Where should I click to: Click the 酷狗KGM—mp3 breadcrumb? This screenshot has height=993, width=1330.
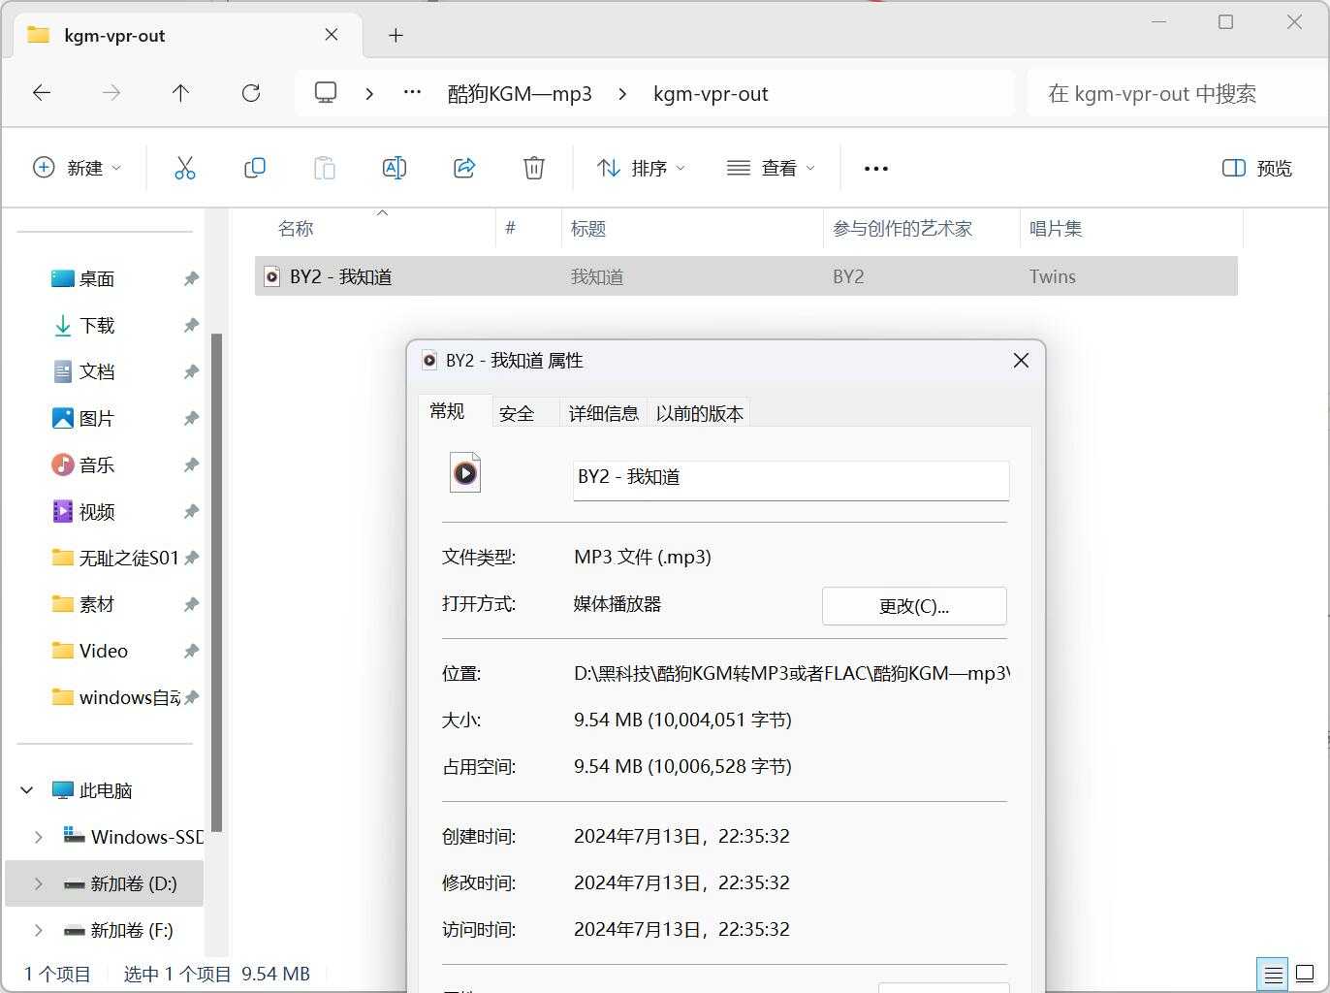click(520, 93)
